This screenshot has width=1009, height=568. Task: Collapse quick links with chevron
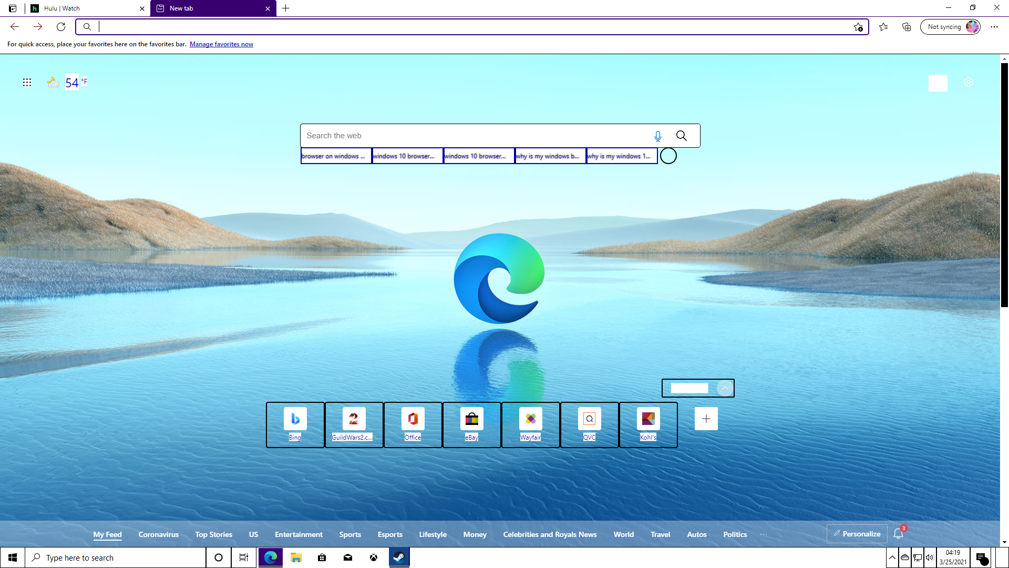(x=725, y=388)
